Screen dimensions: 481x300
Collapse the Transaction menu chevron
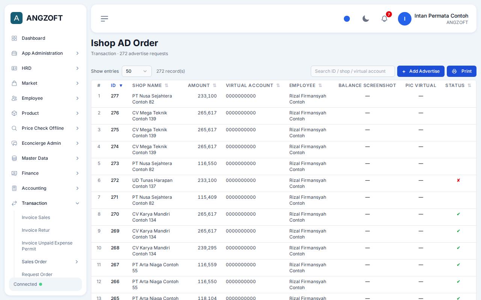77,203
